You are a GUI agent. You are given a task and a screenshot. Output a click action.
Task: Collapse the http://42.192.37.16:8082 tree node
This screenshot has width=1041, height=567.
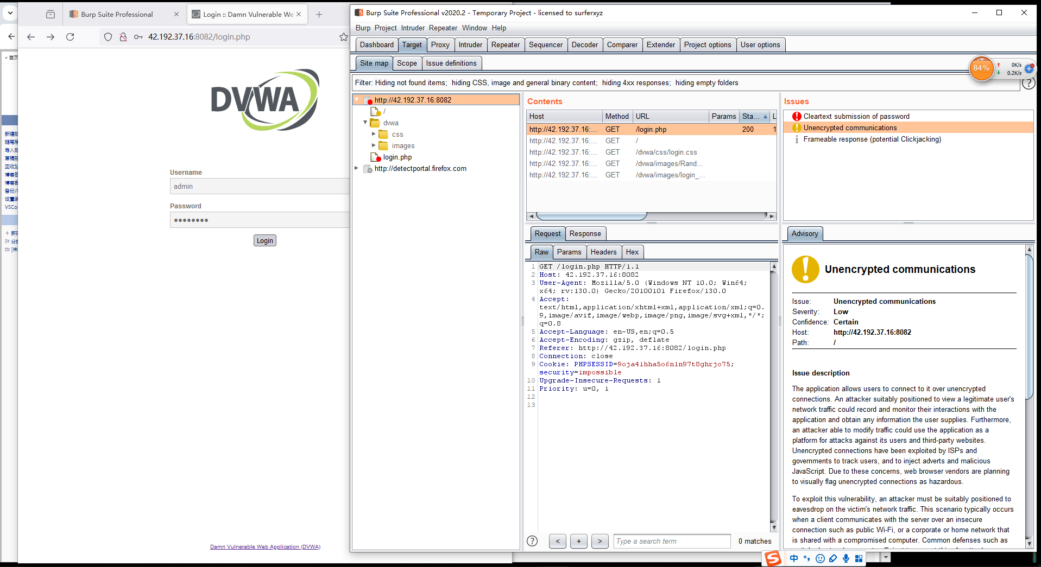(x=357, y=100)
